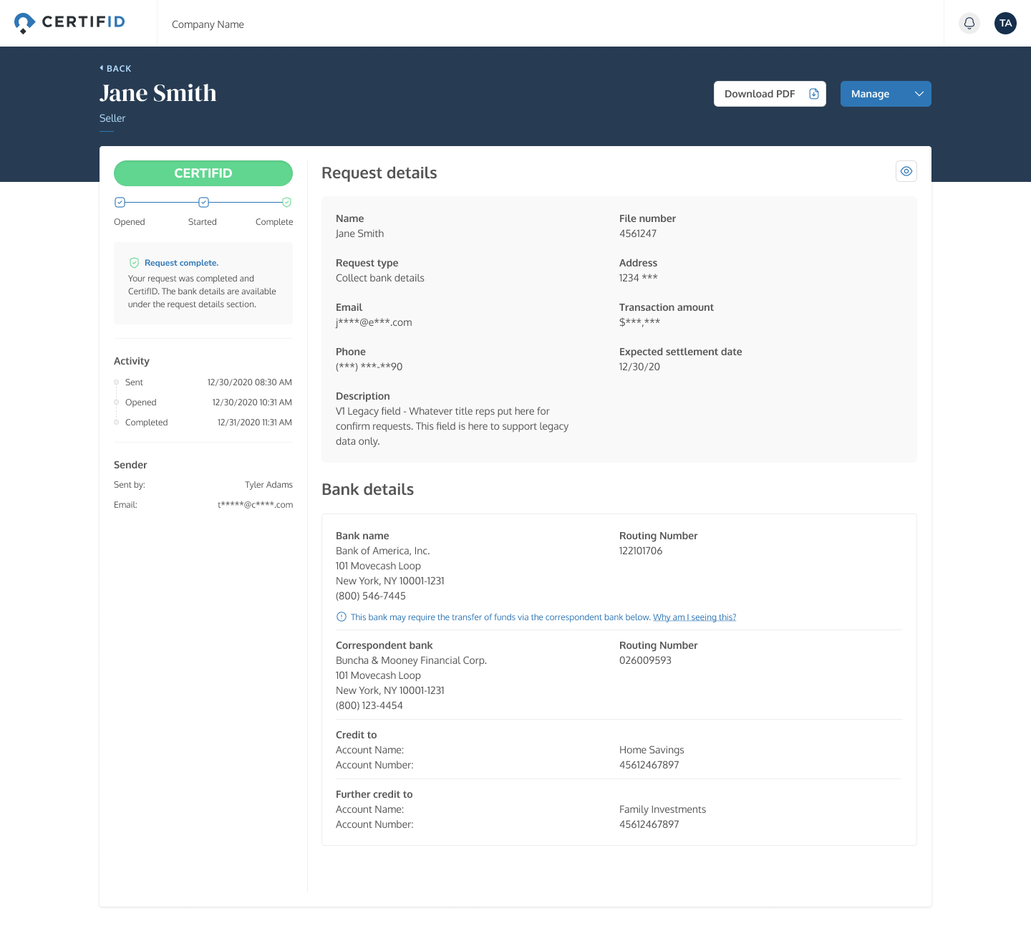Click the Started step circle in progress tracker
This screenshot has width=1031, height=936.
coord(203,202)
